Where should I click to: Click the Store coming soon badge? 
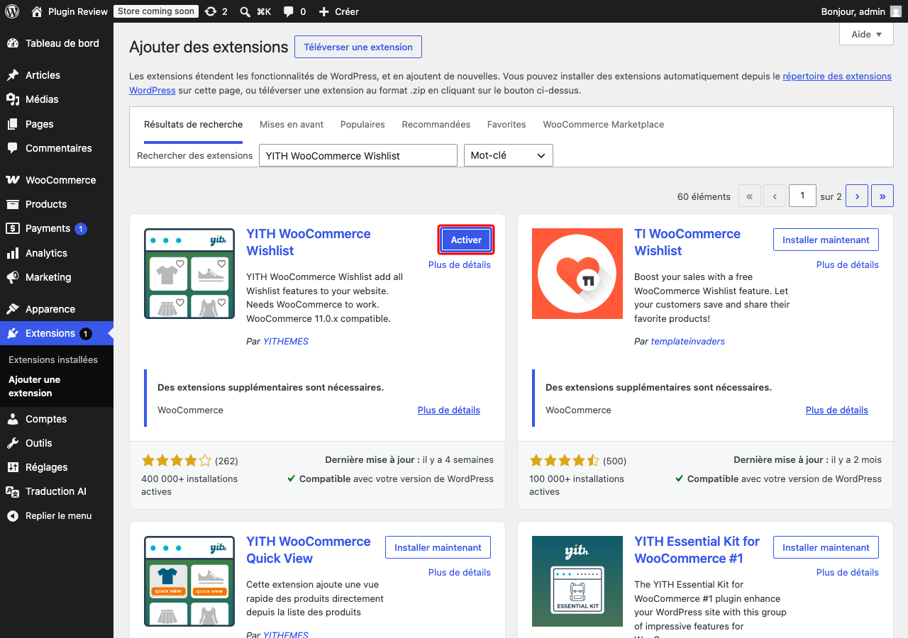coord(156,11)
